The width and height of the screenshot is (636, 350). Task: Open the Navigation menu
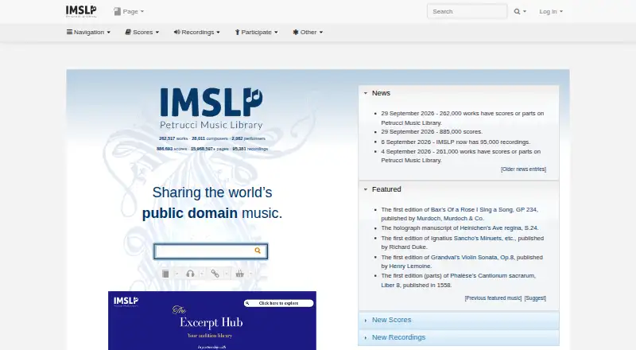coord(88,32)
